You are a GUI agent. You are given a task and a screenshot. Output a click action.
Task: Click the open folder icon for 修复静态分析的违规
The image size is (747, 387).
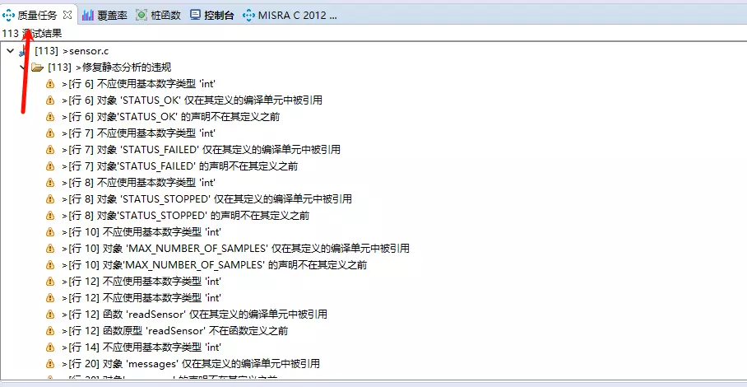point(37,68)
